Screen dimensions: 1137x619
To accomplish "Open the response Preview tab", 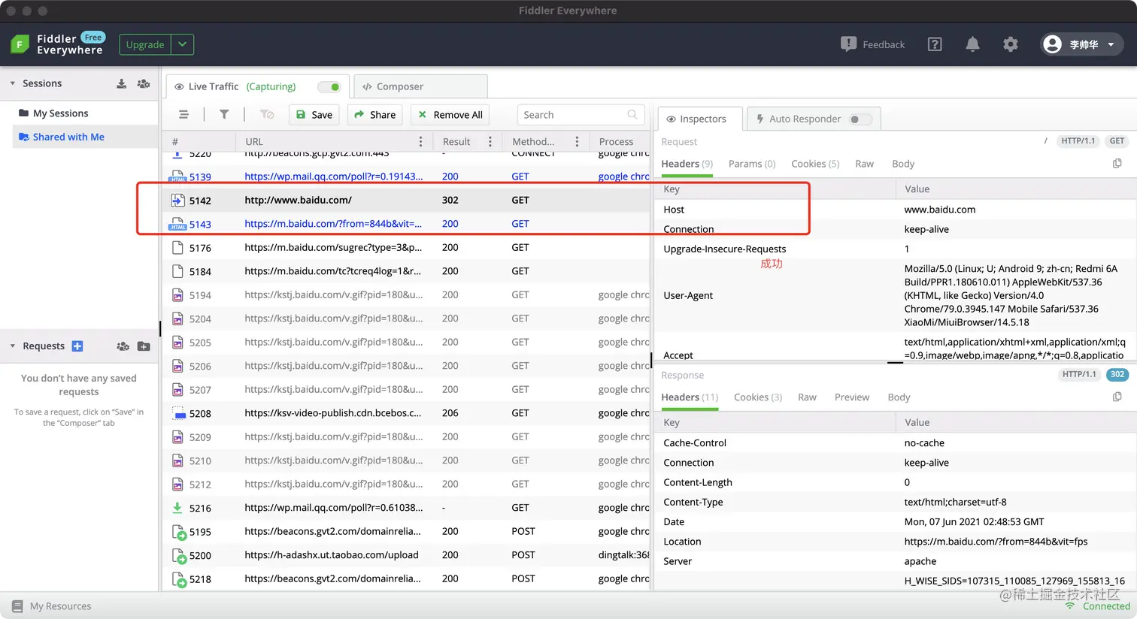I will pyautogui.click(x=852, y=397).
